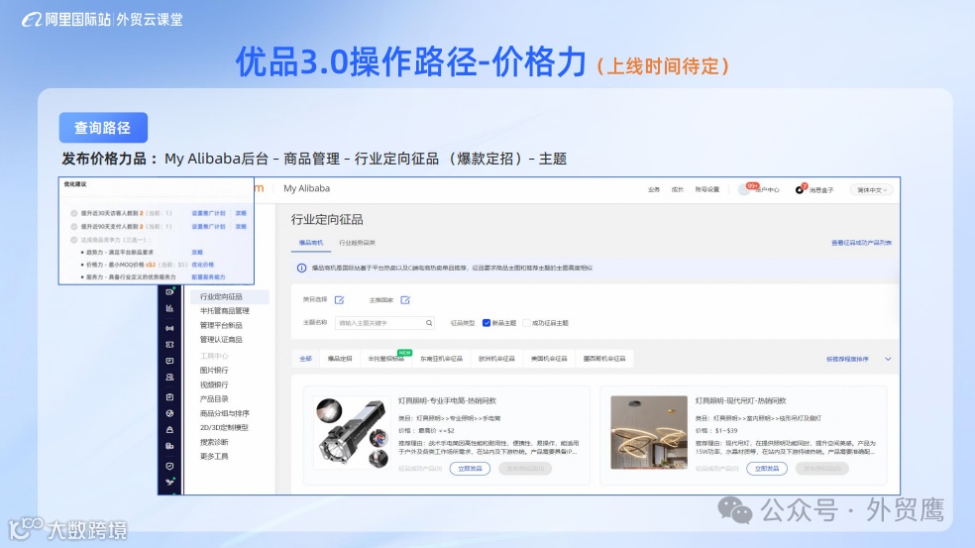Open the clipboard orders sidebar icon beside 产品目录

coord(169,396)
